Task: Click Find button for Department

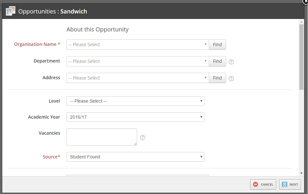Action: 217,61
